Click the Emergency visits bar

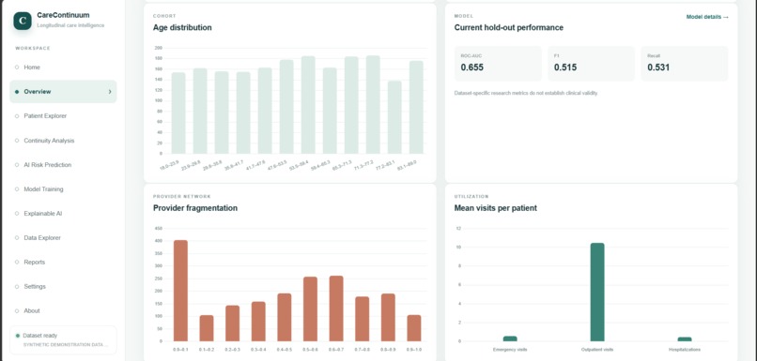[x=510, y=338]
